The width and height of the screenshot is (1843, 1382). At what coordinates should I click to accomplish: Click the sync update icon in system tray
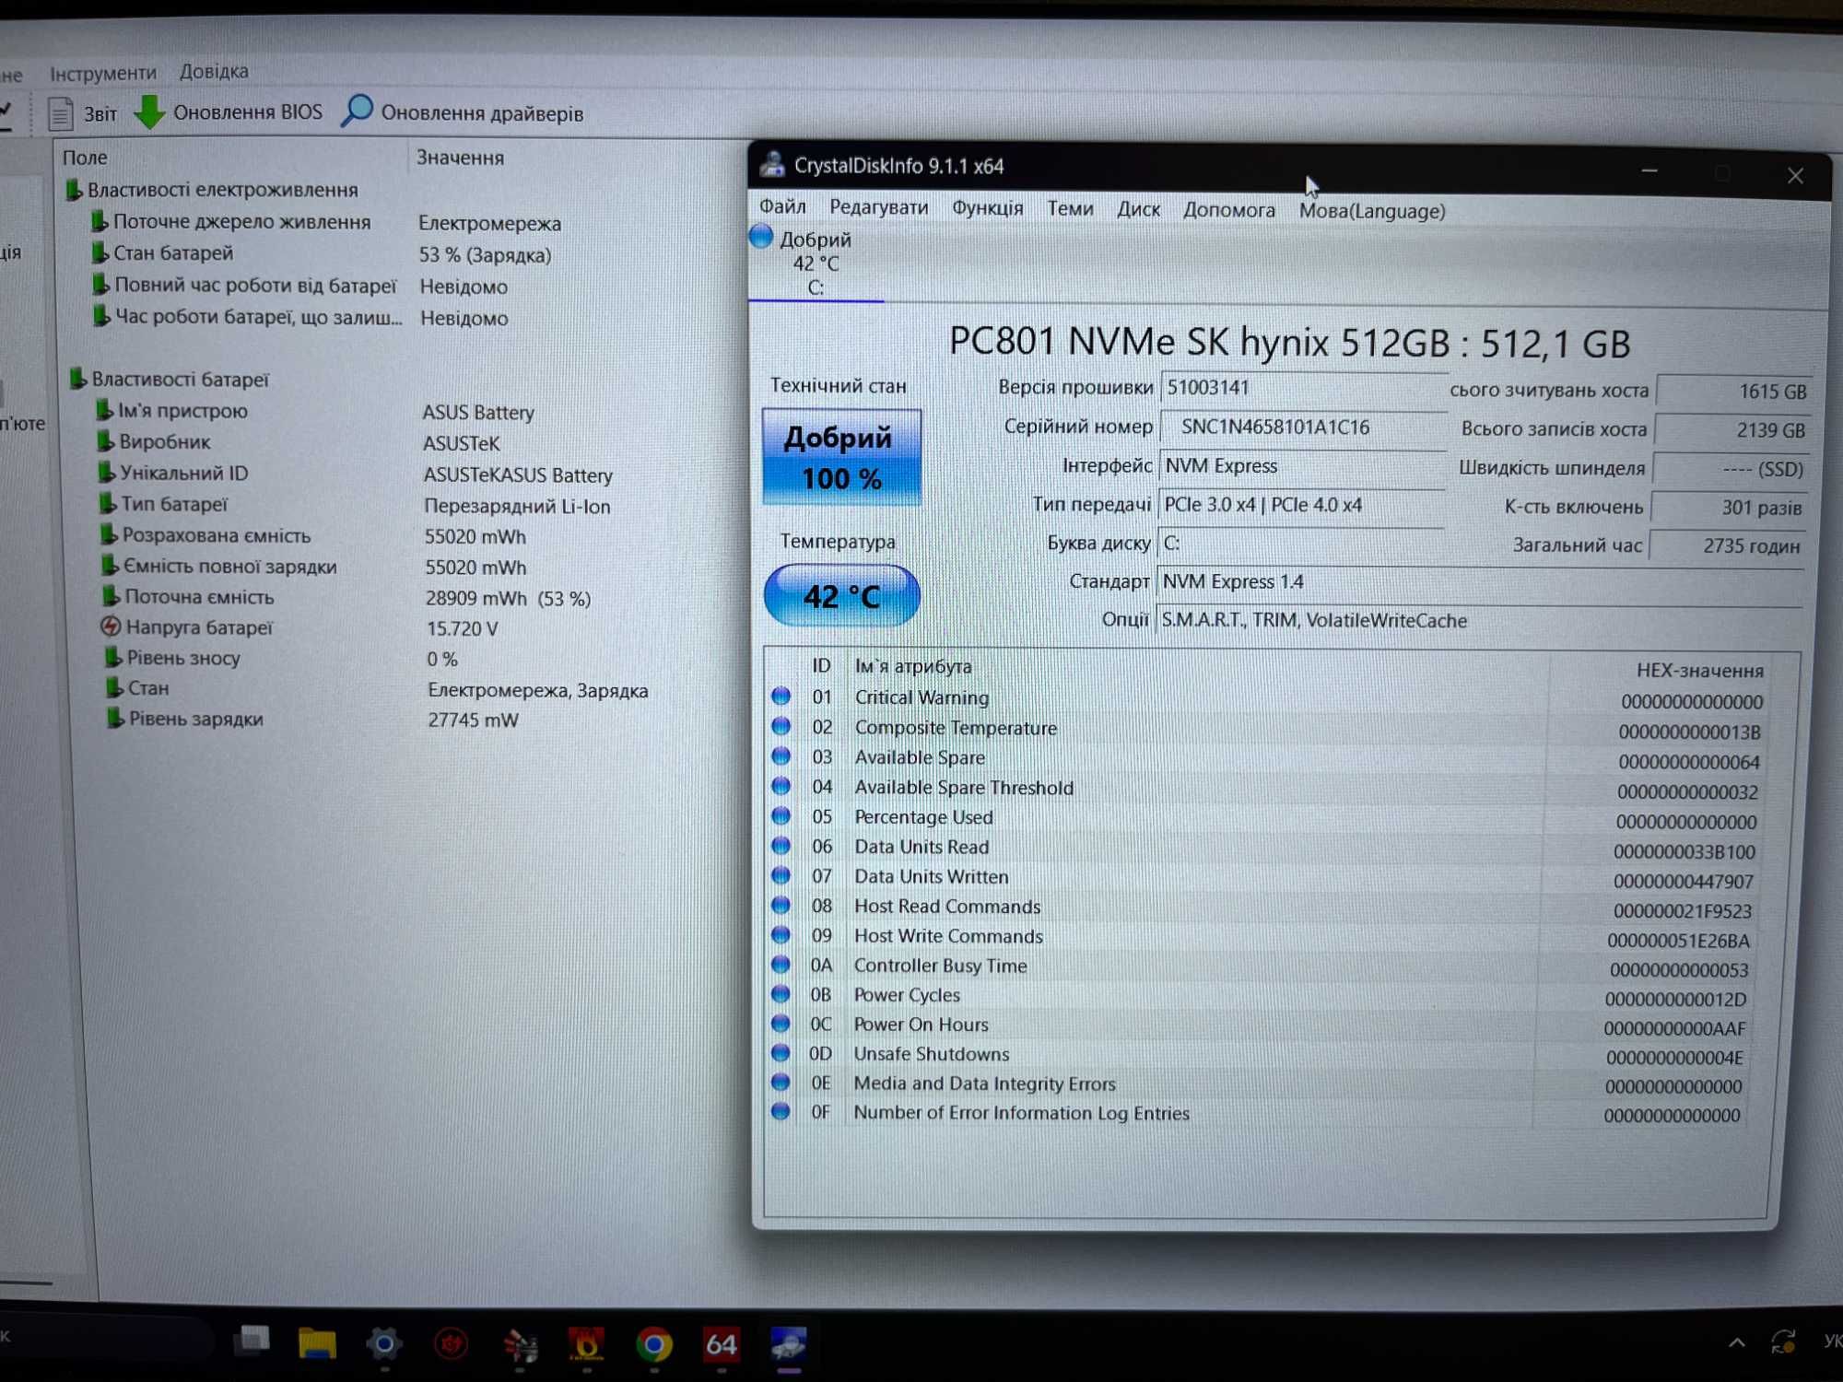1783,1341
